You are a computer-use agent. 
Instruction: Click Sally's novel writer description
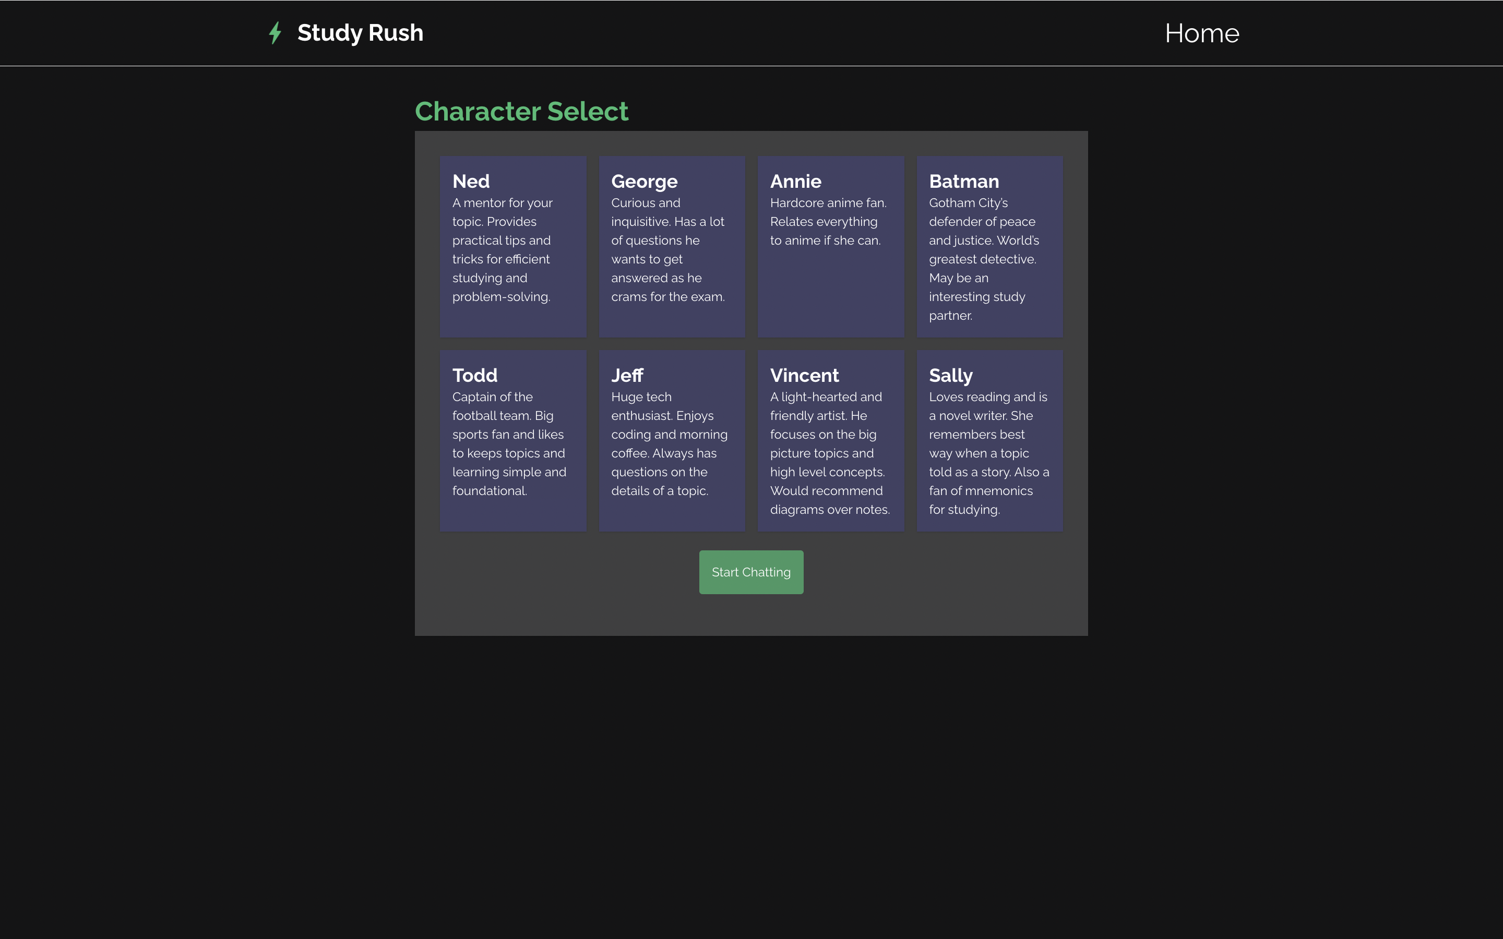coord(988,453)
